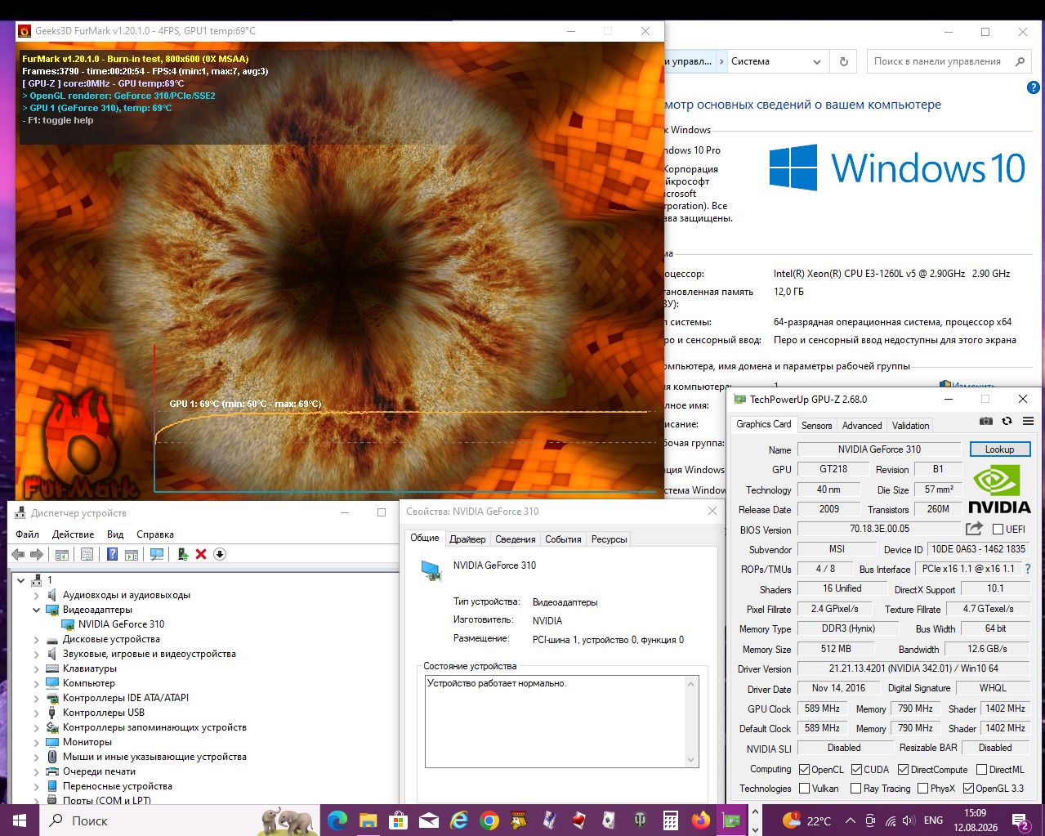
Task: Open the Windows Start menu
Action: click(20, 820)
